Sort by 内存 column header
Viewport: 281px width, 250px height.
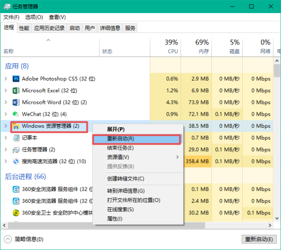[x=196, y=47]
